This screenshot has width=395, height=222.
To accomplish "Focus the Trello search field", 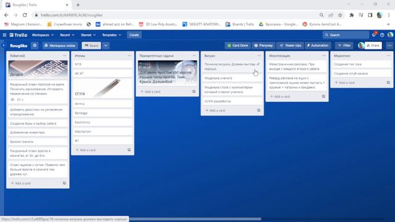I will pos(346,35).
